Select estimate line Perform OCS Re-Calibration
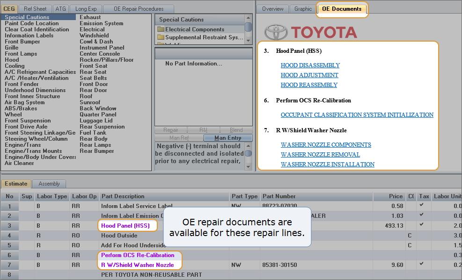 click(138, 255)
